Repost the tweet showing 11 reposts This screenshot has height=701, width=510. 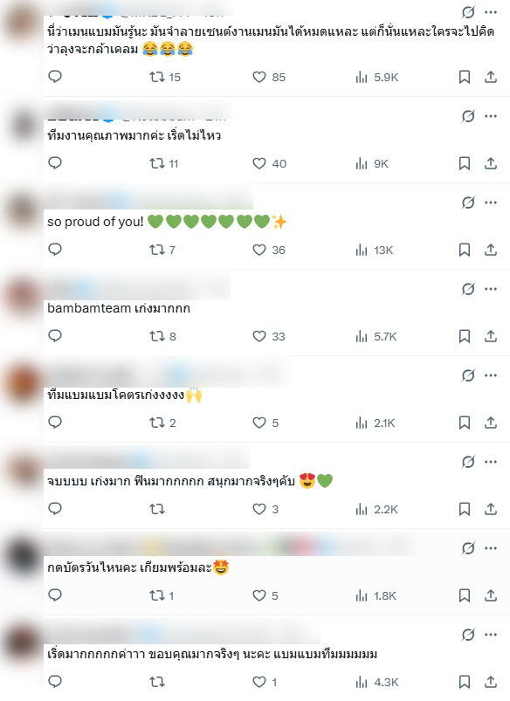click(163, 163)
